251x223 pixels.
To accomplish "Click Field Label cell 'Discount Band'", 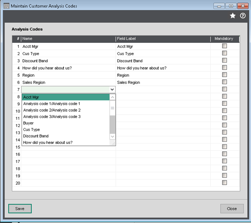I will pyautogui.click(x=163, y=61).
